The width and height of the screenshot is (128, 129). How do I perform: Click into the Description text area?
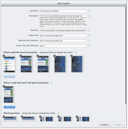coord(63,21)
